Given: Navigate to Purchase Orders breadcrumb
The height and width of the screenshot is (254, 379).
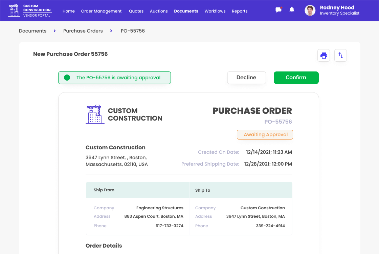Looking at the screenshot, I should tap(83, 31).
